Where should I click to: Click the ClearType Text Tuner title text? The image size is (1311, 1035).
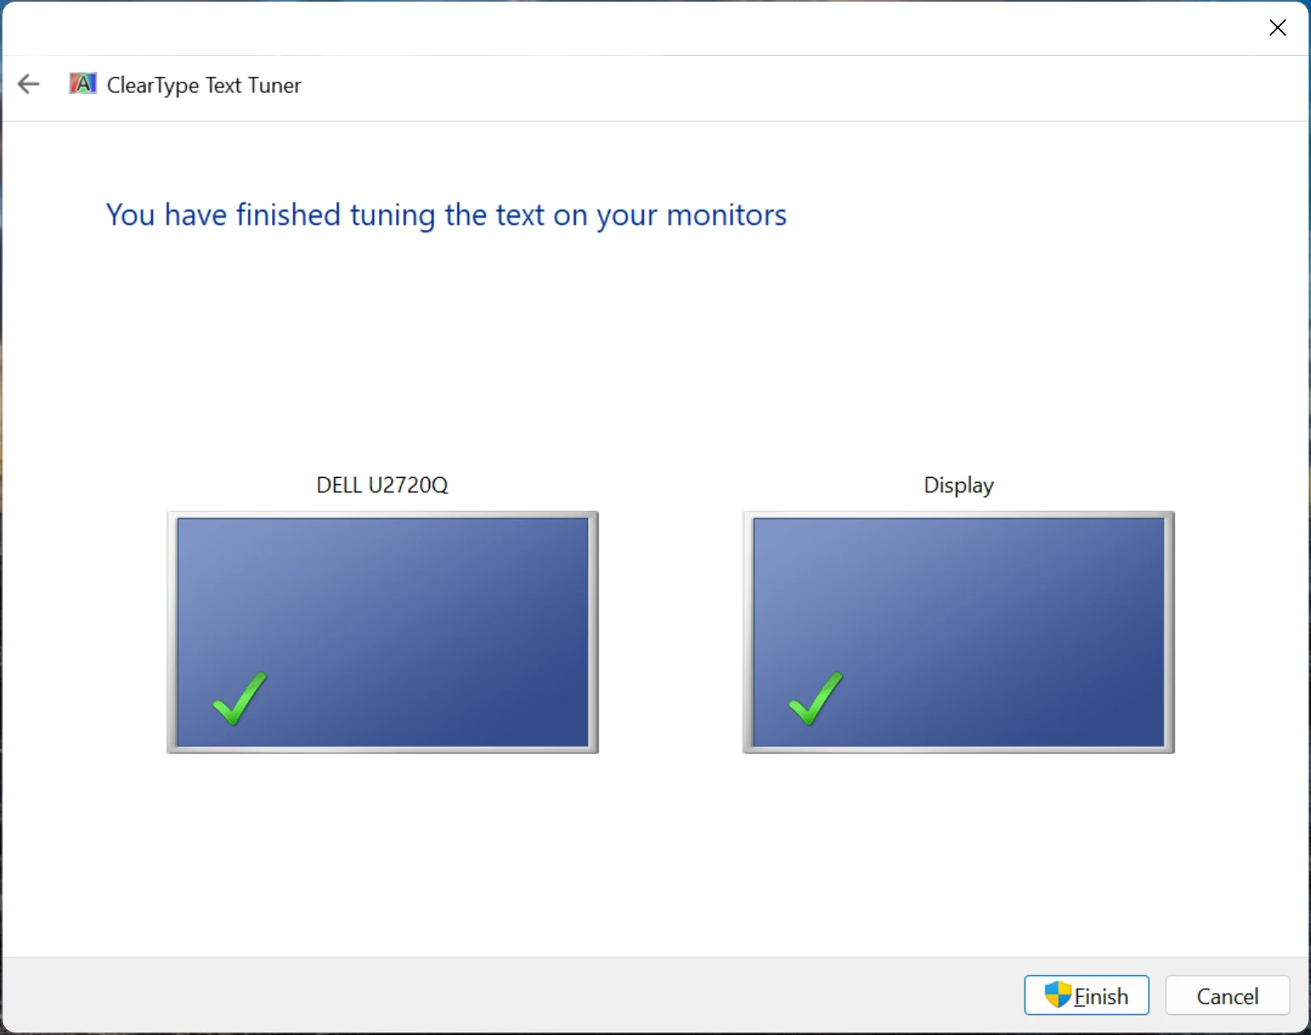point(203,85)
